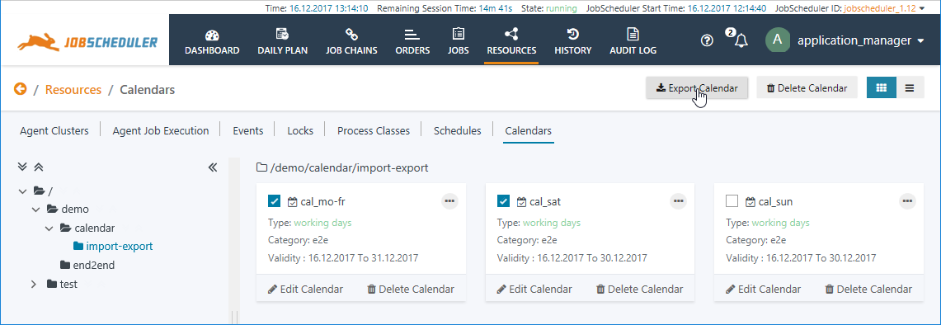941x325 pixels.
Task: Open the help question mark icon
Action: coord(708,41)
